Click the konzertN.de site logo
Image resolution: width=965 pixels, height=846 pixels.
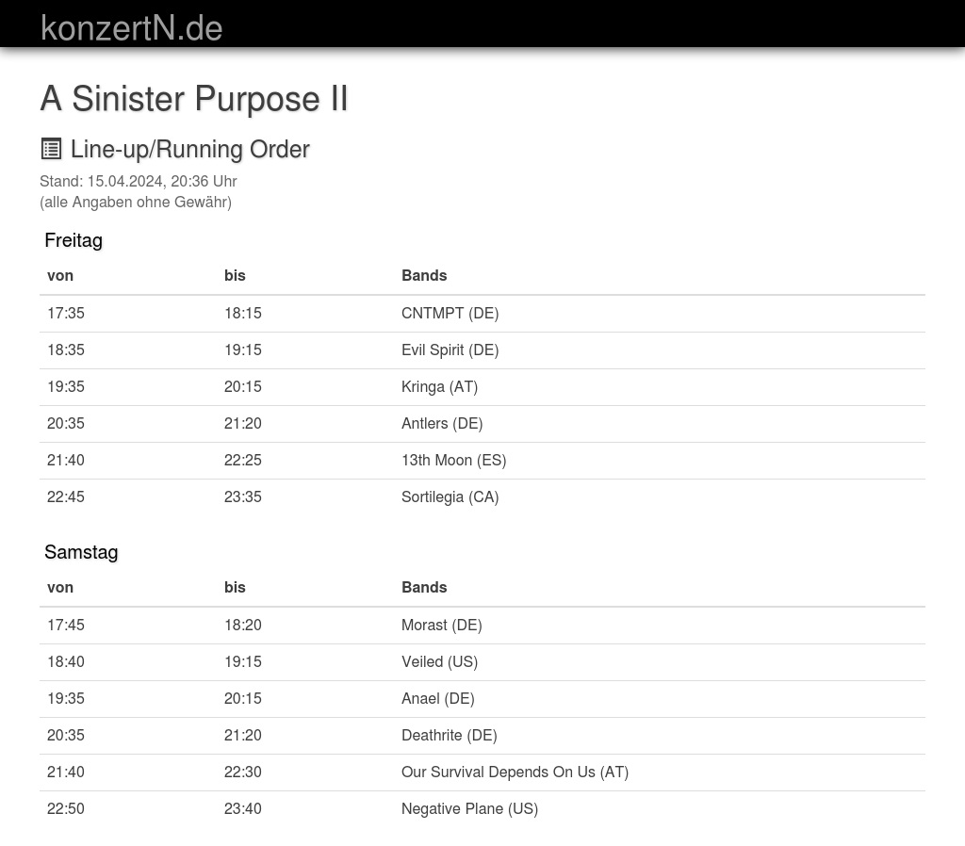click(x=132, y=27)
